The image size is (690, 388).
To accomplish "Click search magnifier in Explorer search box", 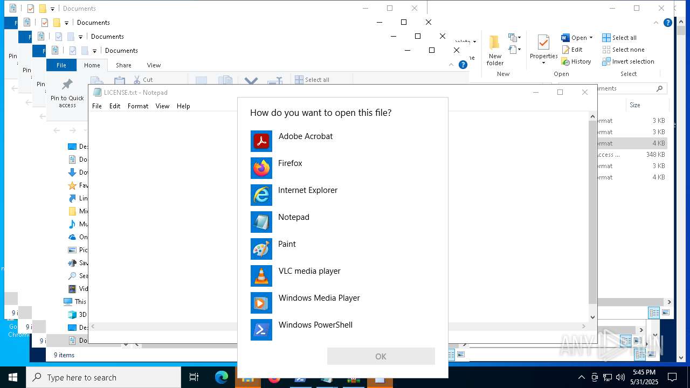I will [x=659, y=88].
